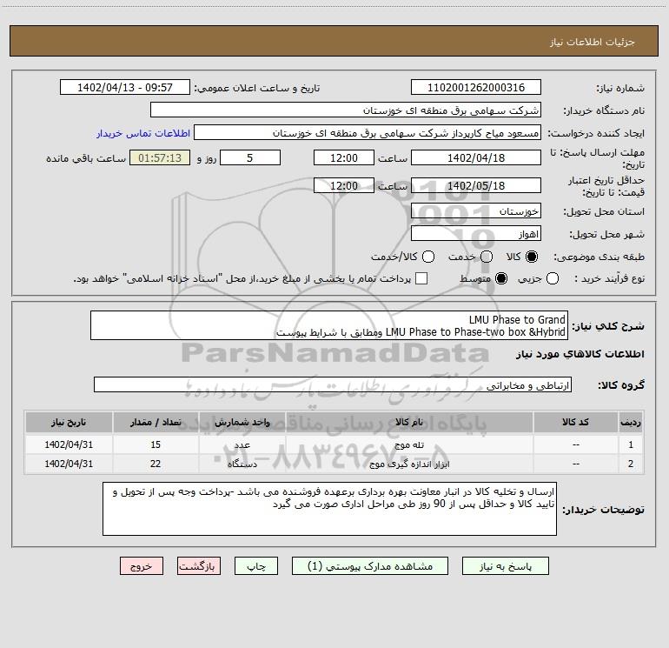Click the unit cell عدد

click(242, 444)
